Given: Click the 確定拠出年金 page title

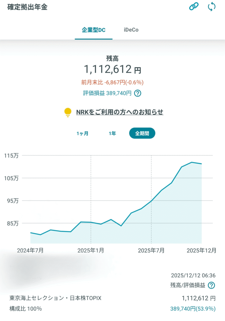Looking at the screenshot, I should pyautogui.click(x=27, y=7).
